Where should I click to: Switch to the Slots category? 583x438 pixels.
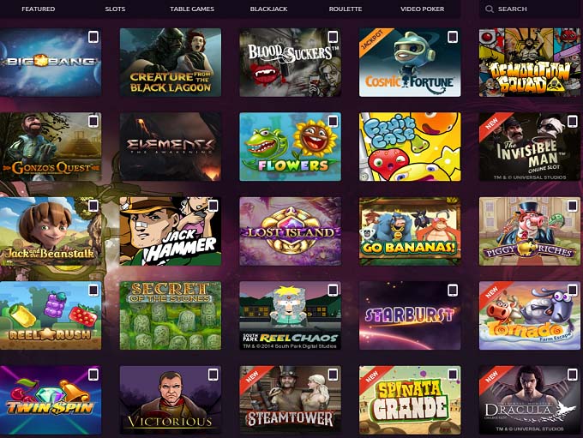[115, 9]
